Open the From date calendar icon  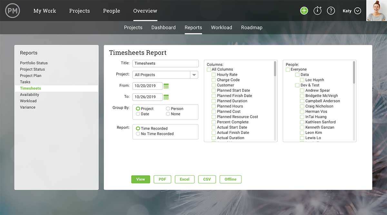166,86
